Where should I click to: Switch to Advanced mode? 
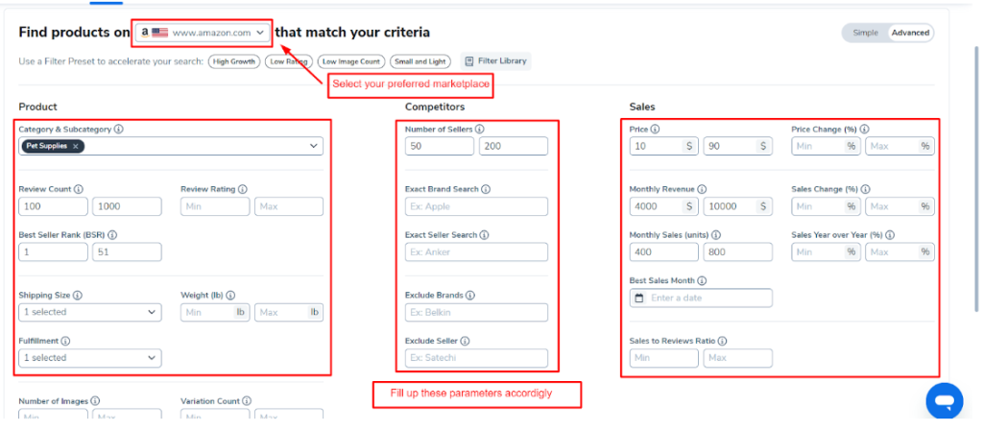pos(910,33)
